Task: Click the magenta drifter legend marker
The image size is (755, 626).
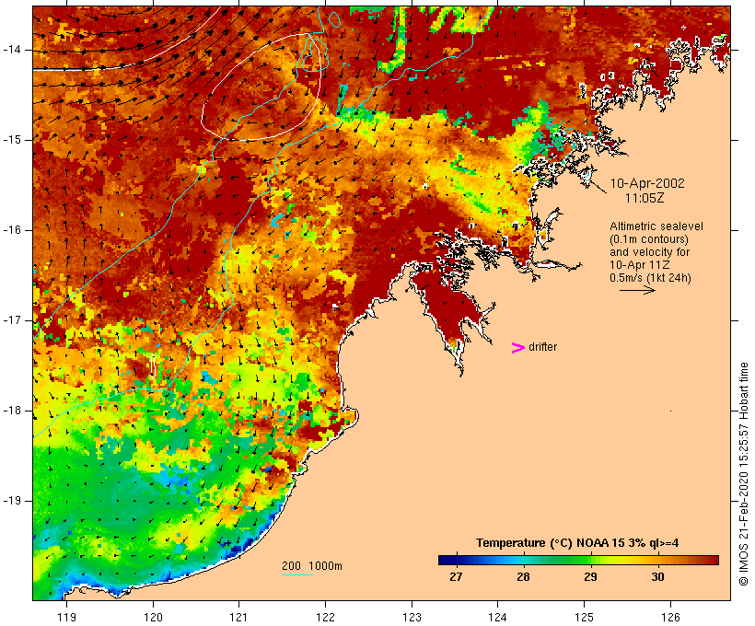Action: pos(517,348)
